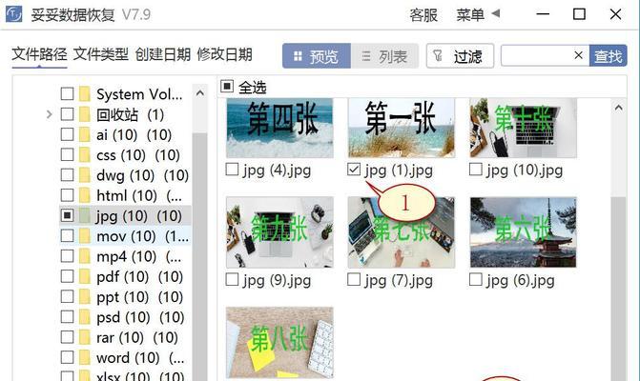The height and width of the screenshot is (381, 640).
Task: Open the 第一张 beach grass thumbnail
Action: 402,128
